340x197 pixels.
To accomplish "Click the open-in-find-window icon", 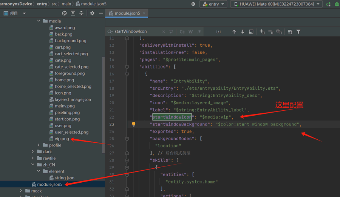I will [x=251, y=32].
